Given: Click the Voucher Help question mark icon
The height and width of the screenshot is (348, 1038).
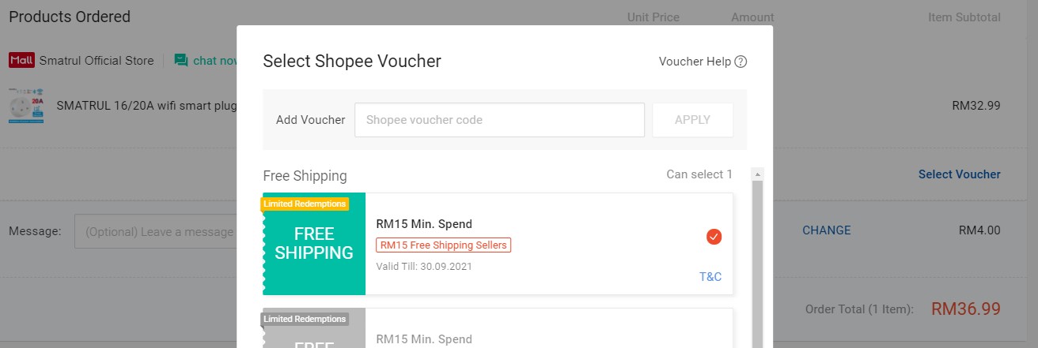Looking at the screenshot, I should tap(741, 62).
